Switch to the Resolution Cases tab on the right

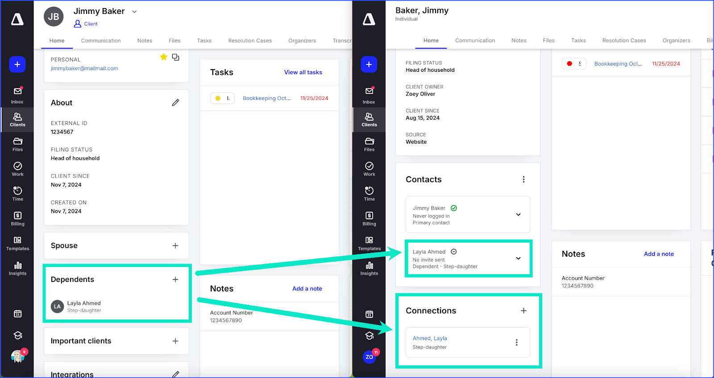[624, 41]
